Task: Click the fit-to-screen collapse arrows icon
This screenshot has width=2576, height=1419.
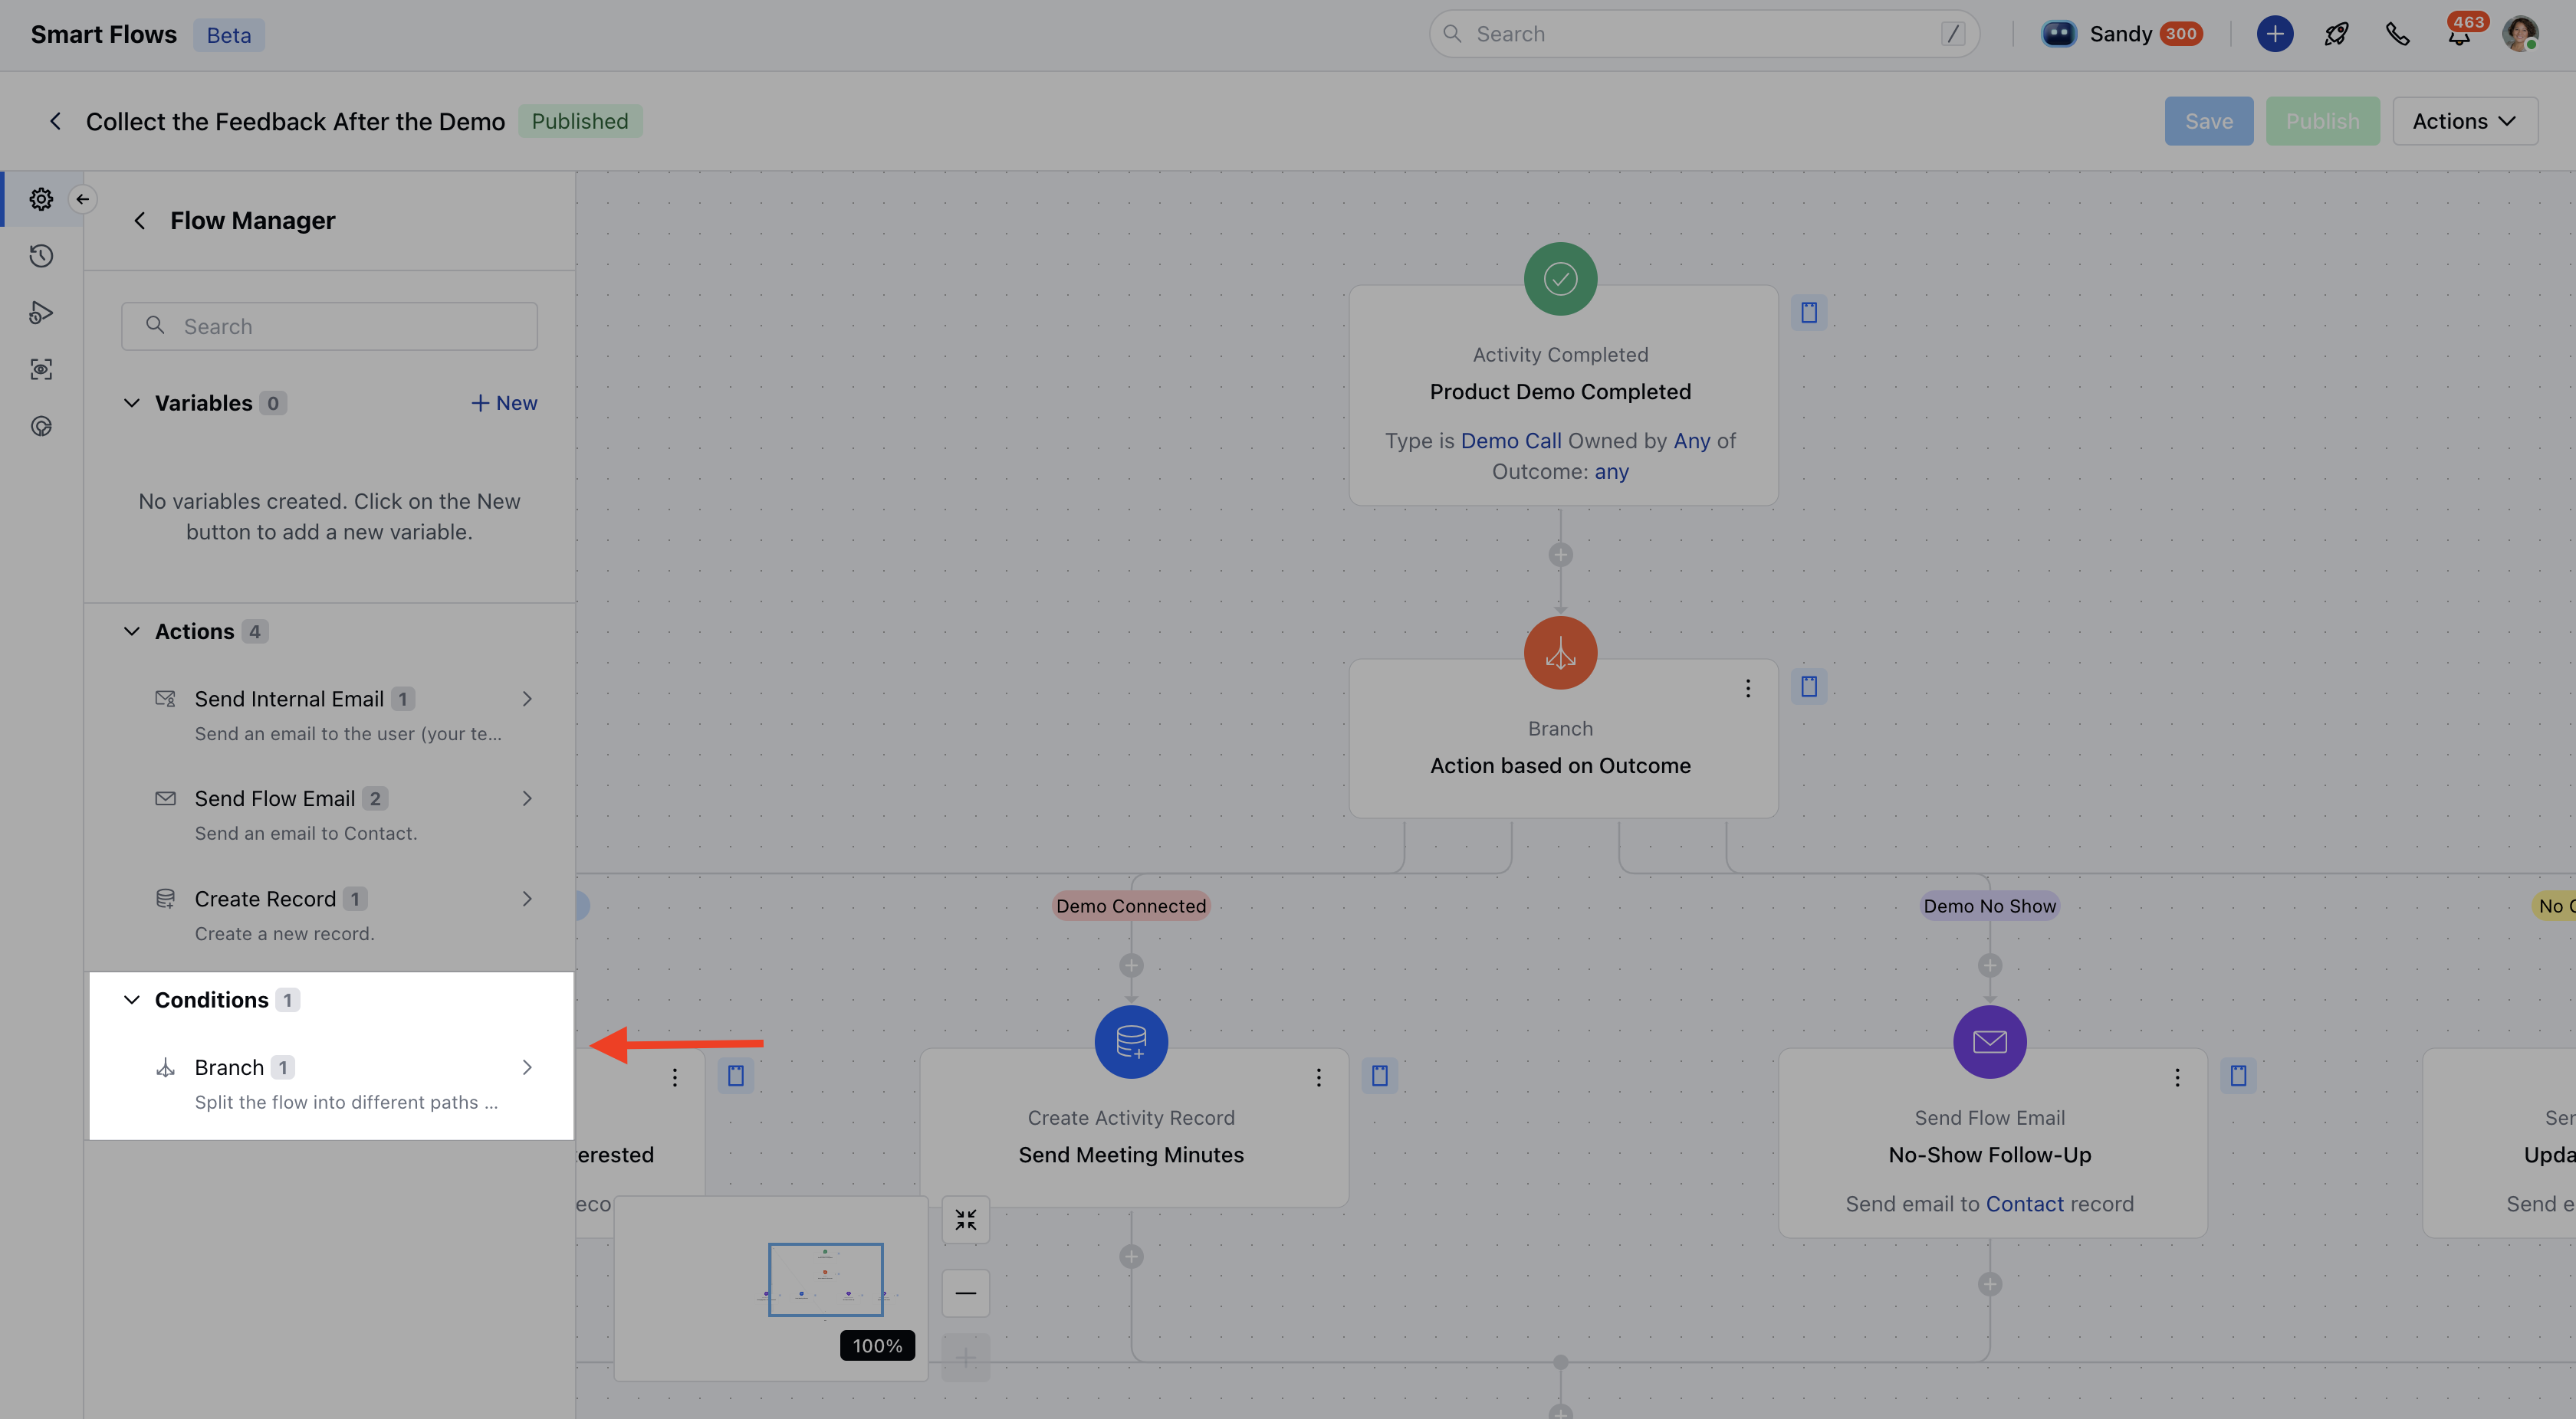Action: [965, 1219]
